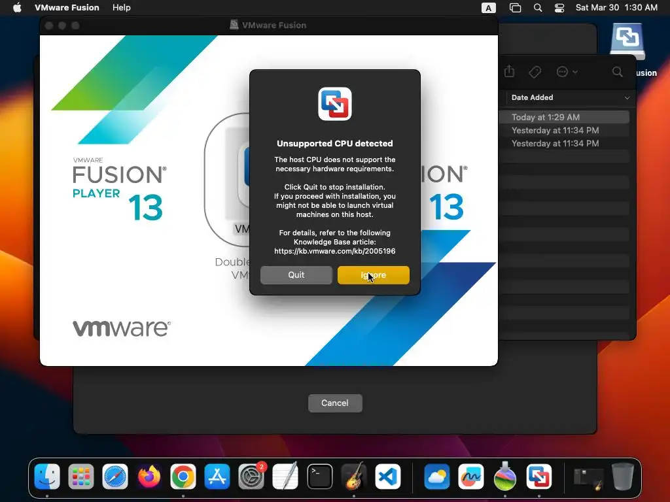Open Trash from the Dock
Viewport: 670px width, 502px height.
click(x=623, y=476)
